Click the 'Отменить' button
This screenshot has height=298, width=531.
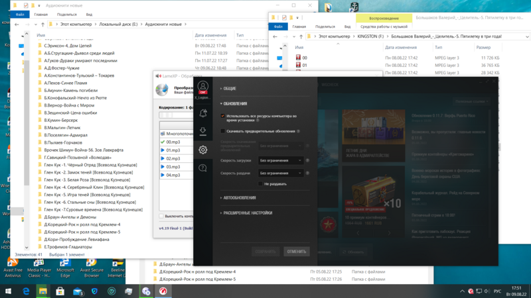pos(296,252)
